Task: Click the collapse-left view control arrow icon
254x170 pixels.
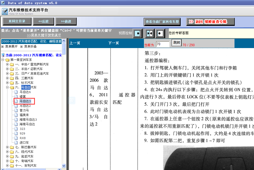Action: click(160, 33)
